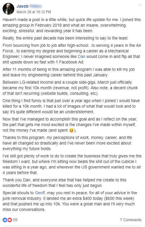This screenshot has width=145, height=227.
Task: Click Jacob's profile picture
Action: (x=8, y=9)
